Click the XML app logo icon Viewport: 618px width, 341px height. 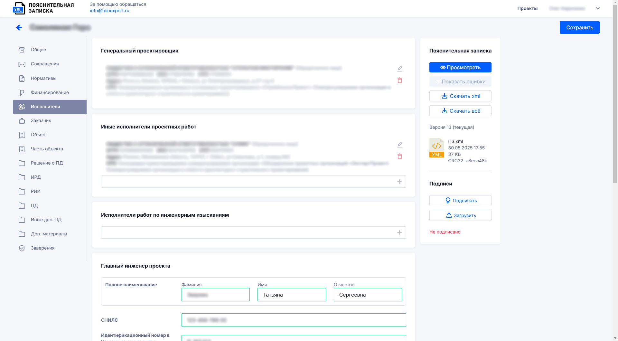[x=19, y=8]
